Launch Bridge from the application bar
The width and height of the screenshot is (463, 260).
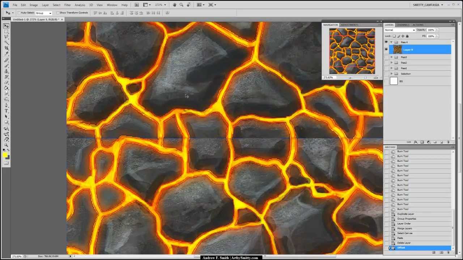coord(137,5)
